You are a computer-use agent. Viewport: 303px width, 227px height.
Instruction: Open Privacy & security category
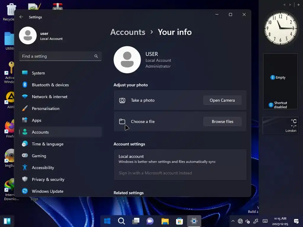click(x=60, y=179)
